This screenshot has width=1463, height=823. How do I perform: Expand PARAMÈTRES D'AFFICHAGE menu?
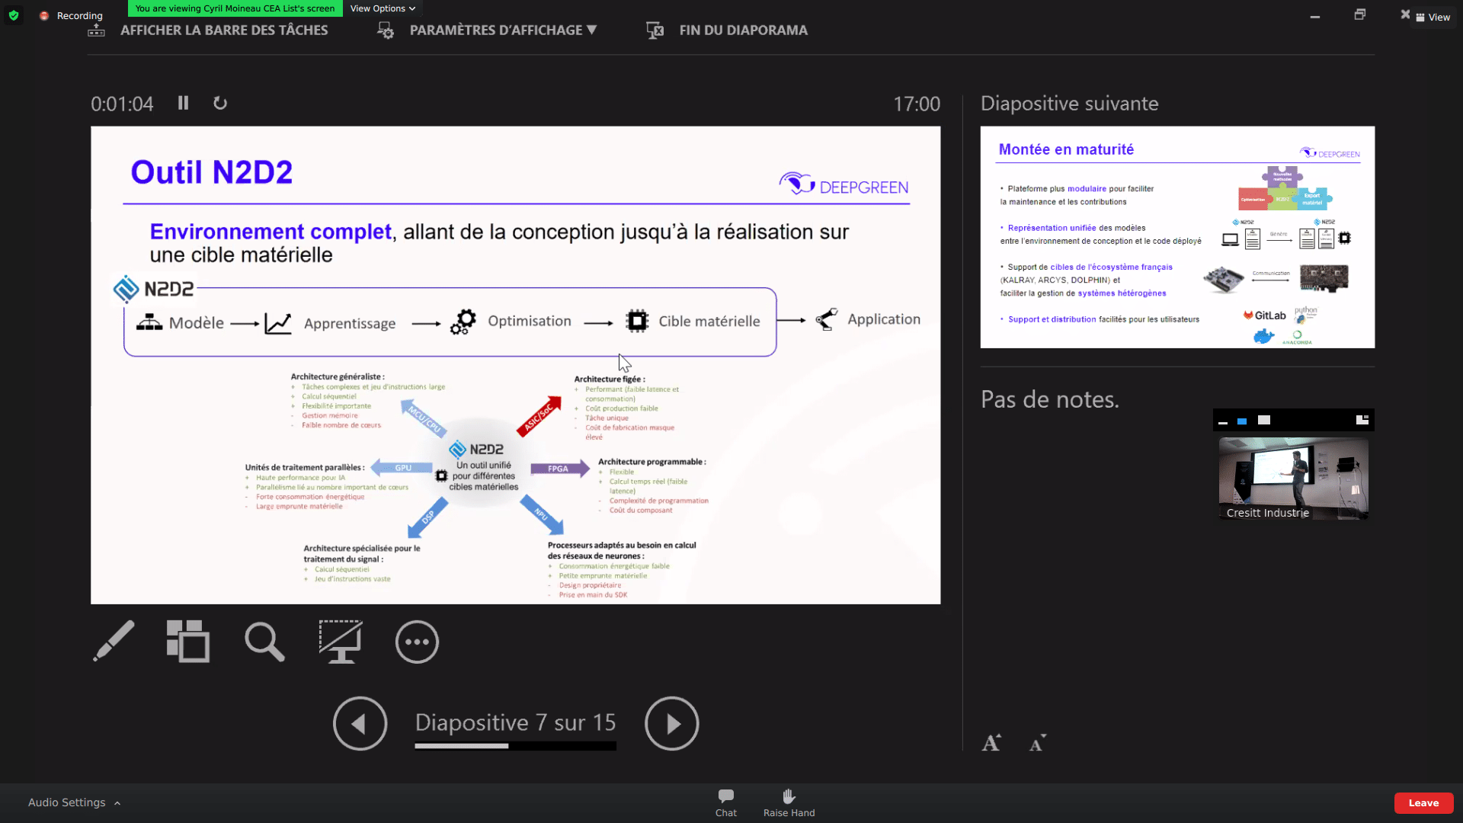pyautogui.click(x=503, y=30)
